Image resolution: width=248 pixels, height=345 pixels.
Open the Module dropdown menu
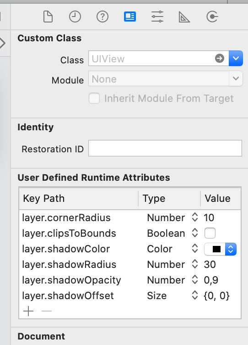tap(236, 78)
